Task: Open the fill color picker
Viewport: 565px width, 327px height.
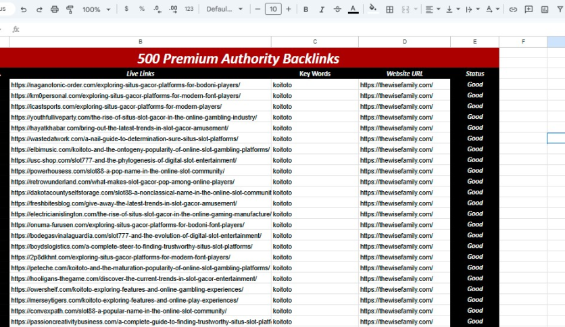Action: click(373, 9)
